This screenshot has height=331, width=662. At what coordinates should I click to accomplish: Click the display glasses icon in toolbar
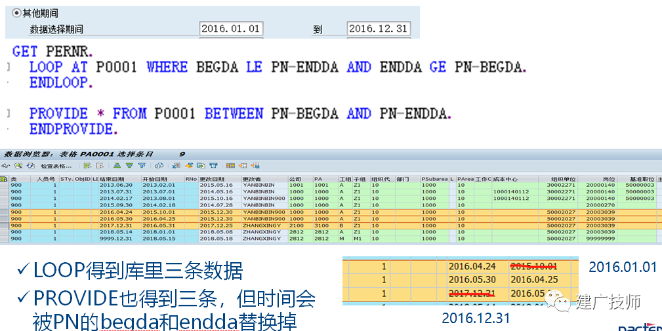pyautogui.click(x=5, y=166)
